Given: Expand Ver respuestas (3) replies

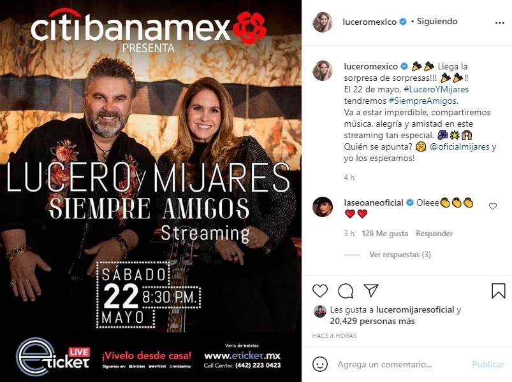Looking at the screenshot, I should pos(400,255).
